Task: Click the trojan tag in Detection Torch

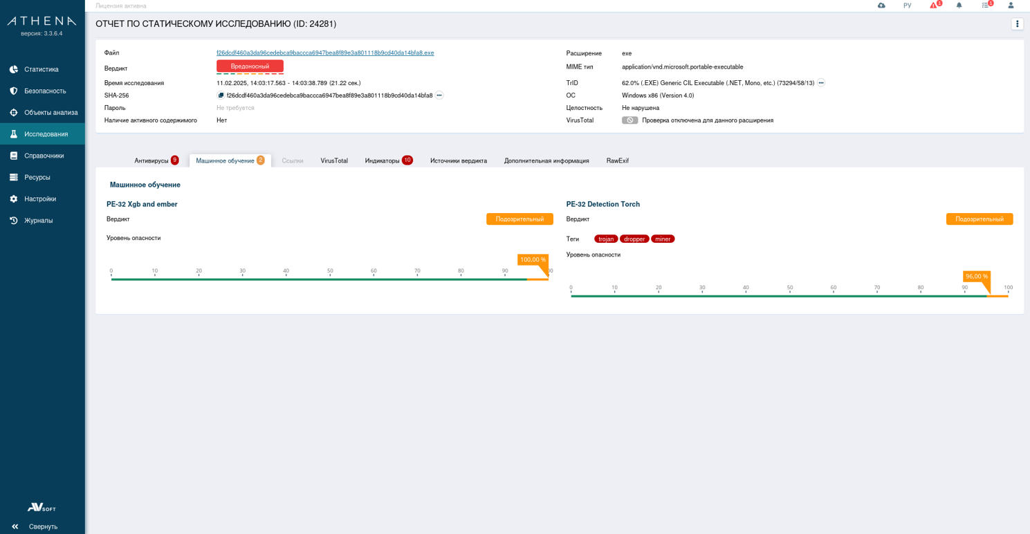Action: point(606,239)
